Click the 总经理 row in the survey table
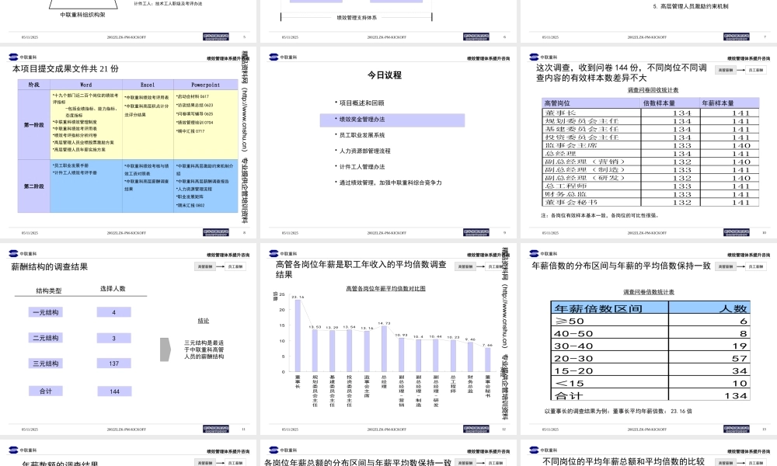 (x=650, y=154)
